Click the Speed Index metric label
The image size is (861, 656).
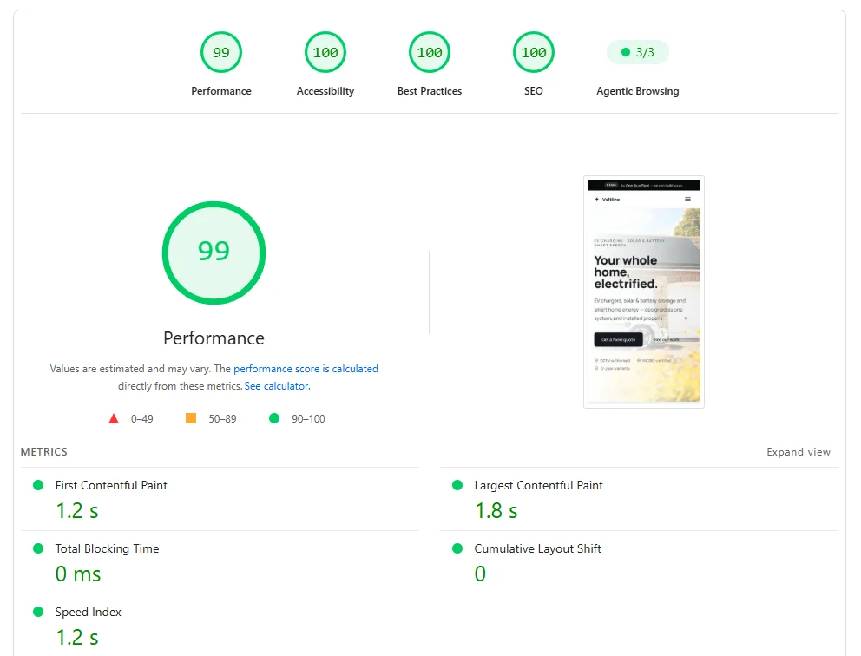(88, 612)
